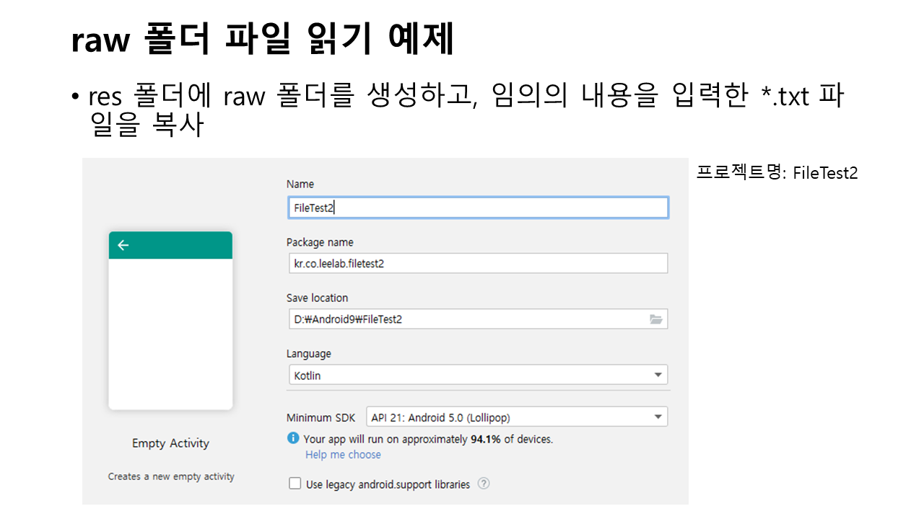Click the Creates a new empty activity description

click(x=171, y=476)
